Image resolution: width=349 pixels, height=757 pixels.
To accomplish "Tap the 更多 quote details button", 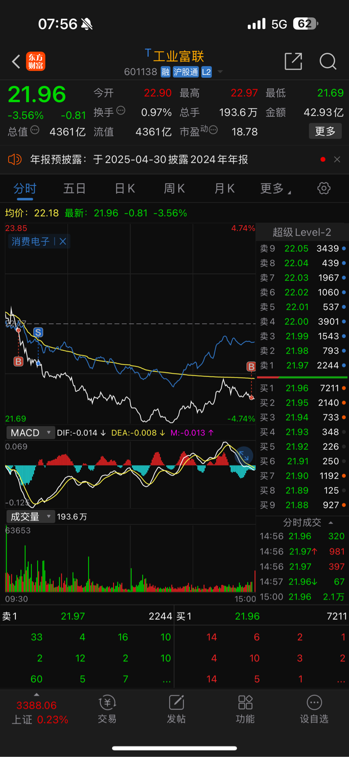I will point(325,131).
